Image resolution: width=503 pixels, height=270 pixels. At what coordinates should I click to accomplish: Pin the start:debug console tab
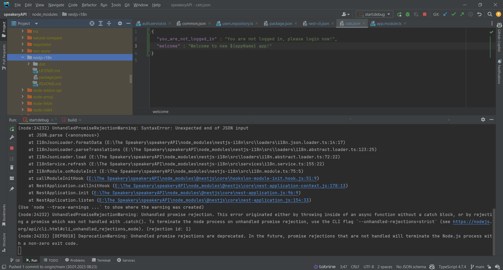click(x=12, y=189)
